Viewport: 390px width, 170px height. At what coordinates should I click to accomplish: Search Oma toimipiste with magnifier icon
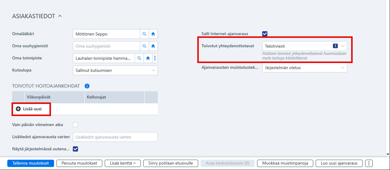pos(139,58)
